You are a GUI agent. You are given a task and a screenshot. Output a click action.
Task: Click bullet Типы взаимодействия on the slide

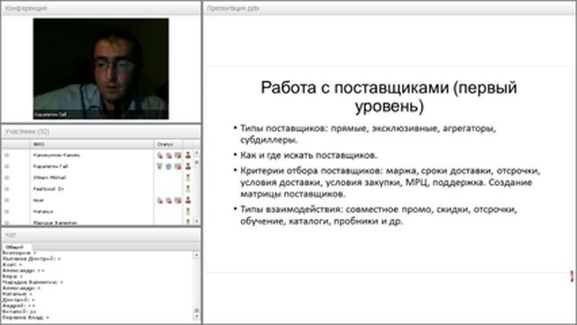(x=379, y=215)
